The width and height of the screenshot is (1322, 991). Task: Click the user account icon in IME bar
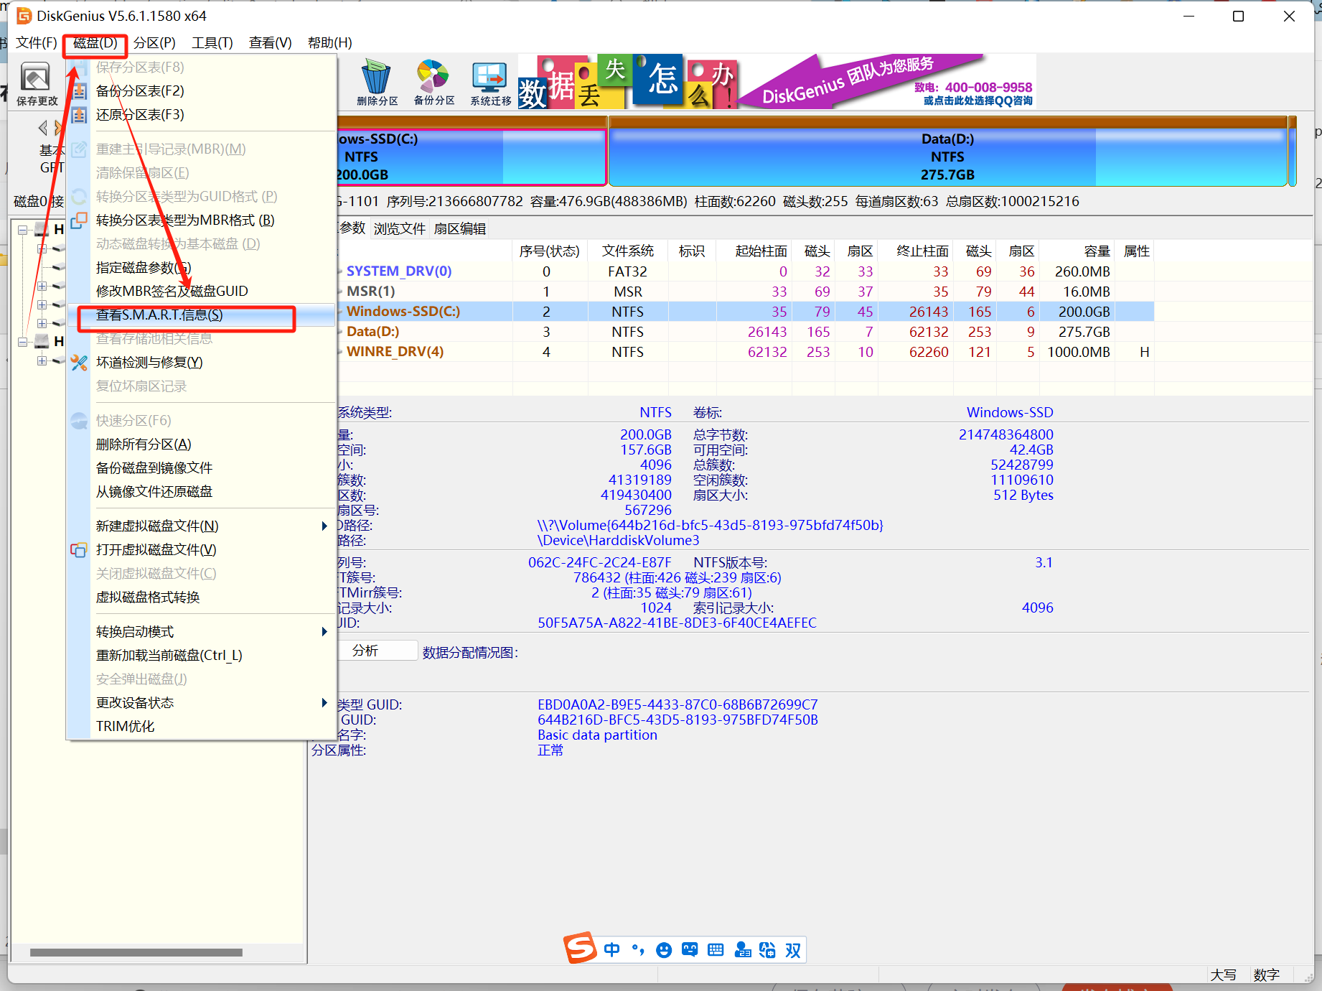[x=742, y=950]
